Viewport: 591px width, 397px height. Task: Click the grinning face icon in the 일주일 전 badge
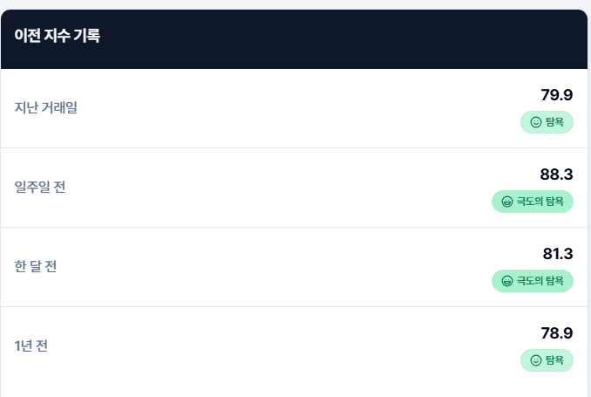coord(507,202)
